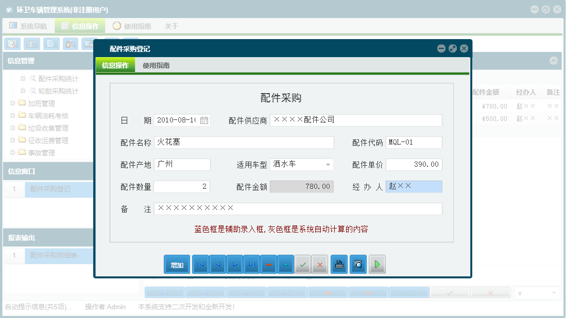Cancel the entry with the red X icon

click(x=320, y=264)
